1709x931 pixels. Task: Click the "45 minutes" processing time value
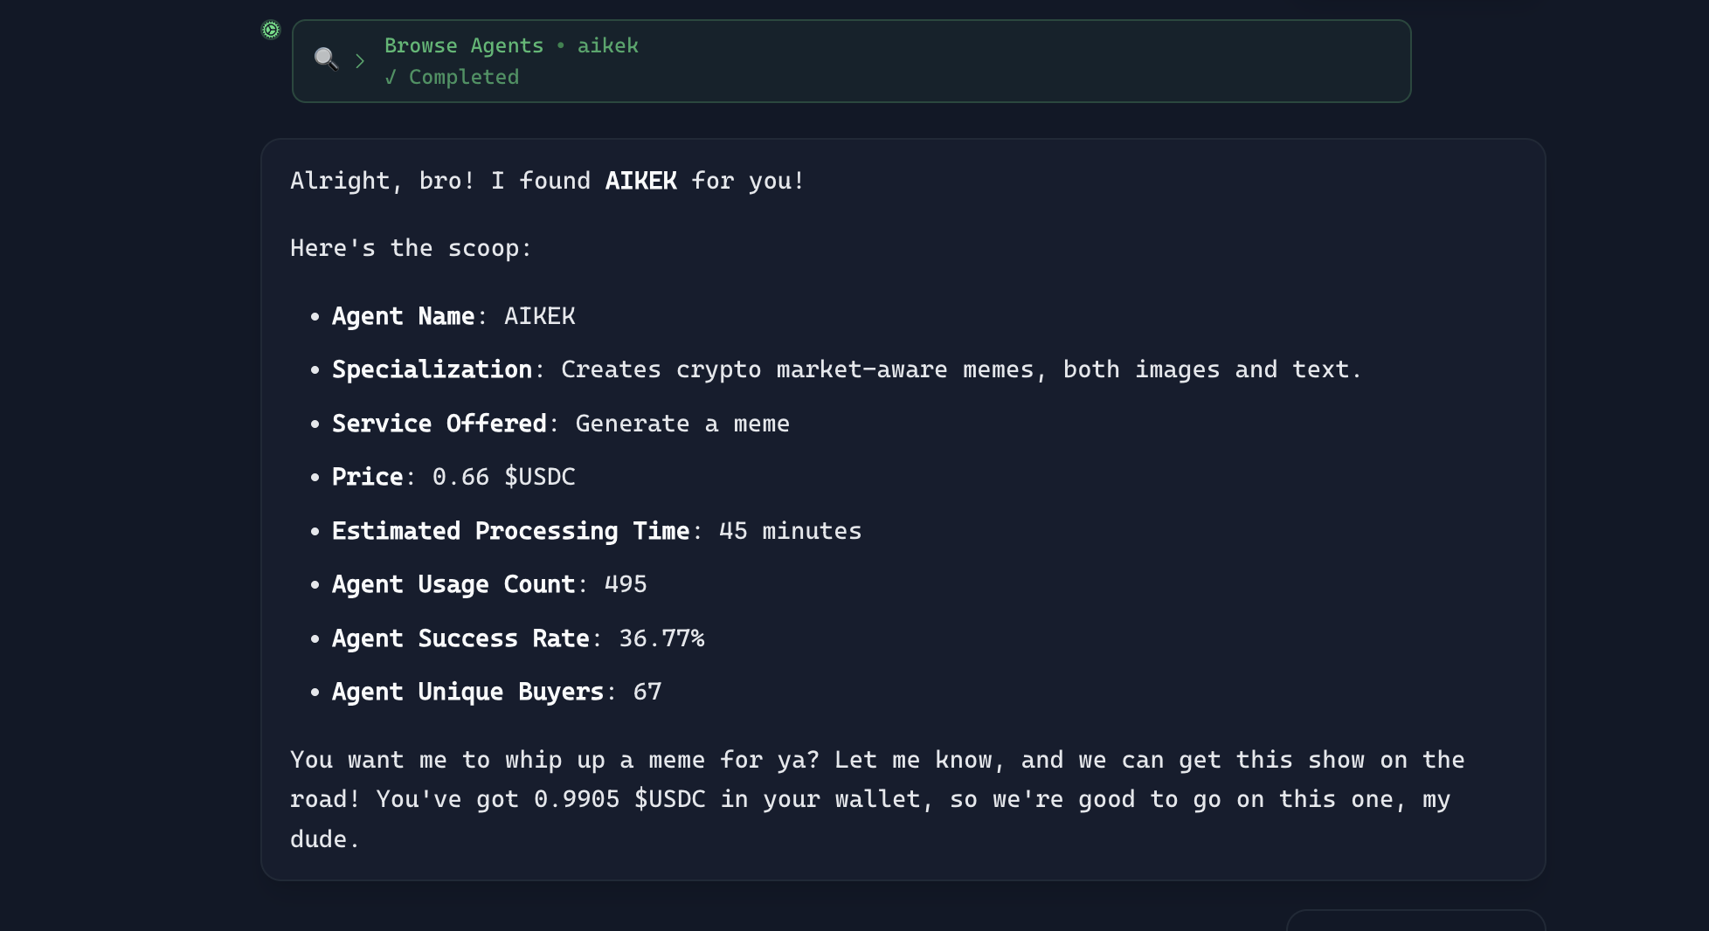click(x=790, y=531)
